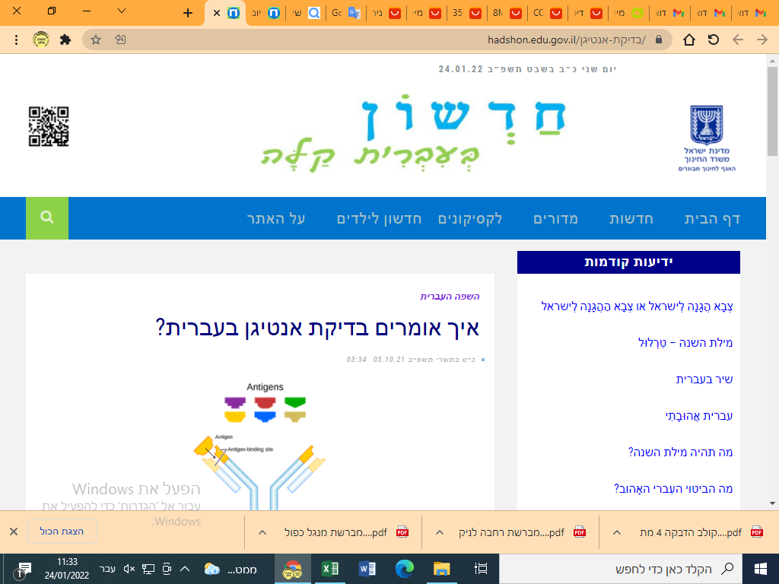The image size is (779, 584).
Task: Open the PDF icon beside מברשת מנגל כפול
Action: (403, 532)
